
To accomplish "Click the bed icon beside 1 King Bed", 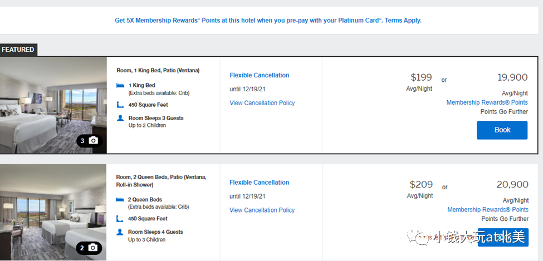I will coord(120,86).
